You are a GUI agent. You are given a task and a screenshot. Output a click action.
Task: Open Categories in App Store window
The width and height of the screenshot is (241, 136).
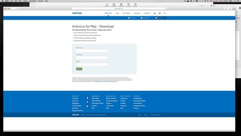point(121,5)
